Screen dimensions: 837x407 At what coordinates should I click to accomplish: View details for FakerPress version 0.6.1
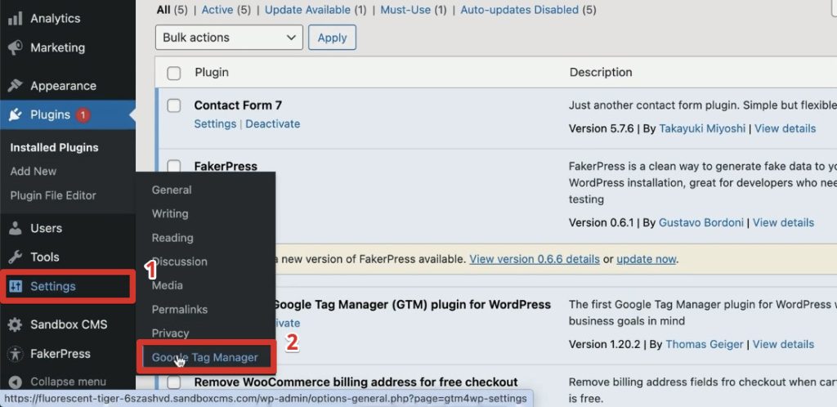783,222
